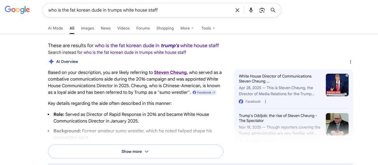Clear the search query with X icon
The width and height of the screenshot is (378, 165).
pos(238,10)
